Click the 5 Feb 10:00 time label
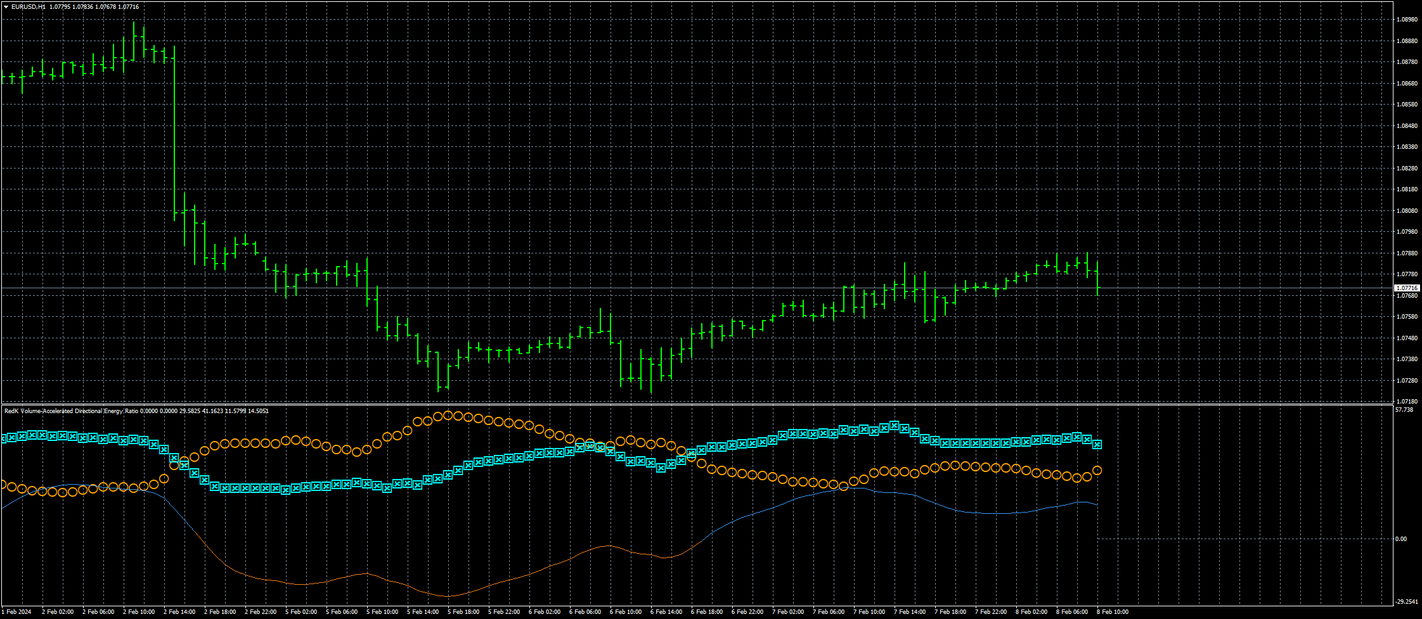Image resolution: width=1422 pixels, height=619 pixels. coord(382,612)
